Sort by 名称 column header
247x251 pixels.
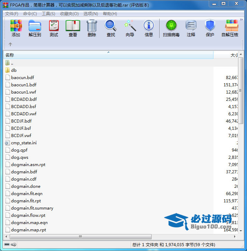[x=108, y=55]
